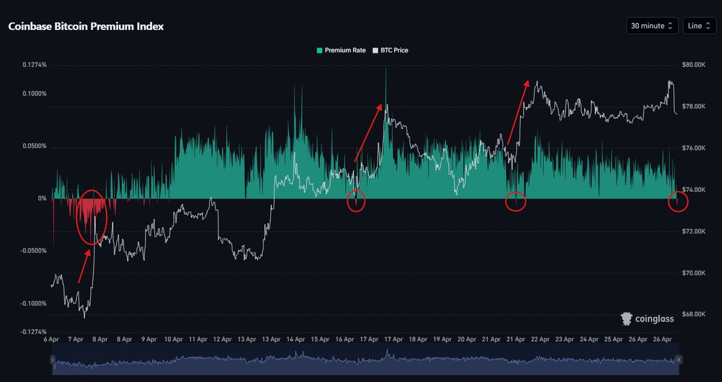Image resolution: width=722 pixels, height=382 pixels.
Task: Click the 0.0500% axis label
Action: 34,146
